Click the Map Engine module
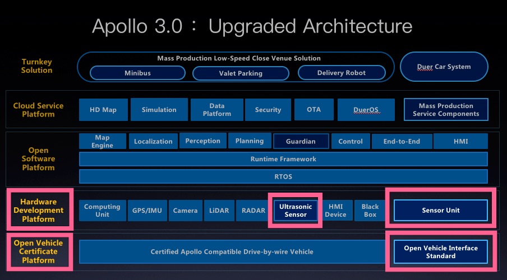The image size is (507, 280). [x=102, y=141]
